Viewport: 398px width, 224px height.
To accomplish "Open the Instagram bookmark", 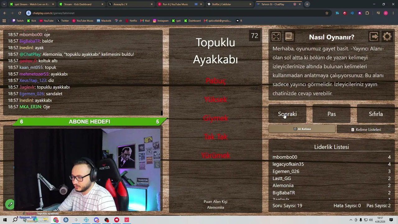I will [x=160, y=21].
